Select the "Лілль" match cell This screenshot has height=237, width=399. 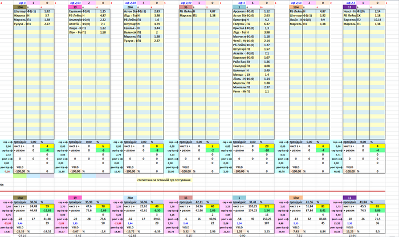pyautogui.click(x=239, y=79)
